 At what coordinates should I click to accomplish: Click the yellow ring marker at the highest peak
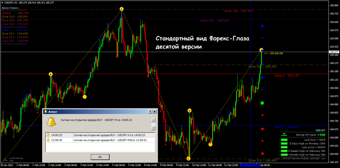click(122, 9)
